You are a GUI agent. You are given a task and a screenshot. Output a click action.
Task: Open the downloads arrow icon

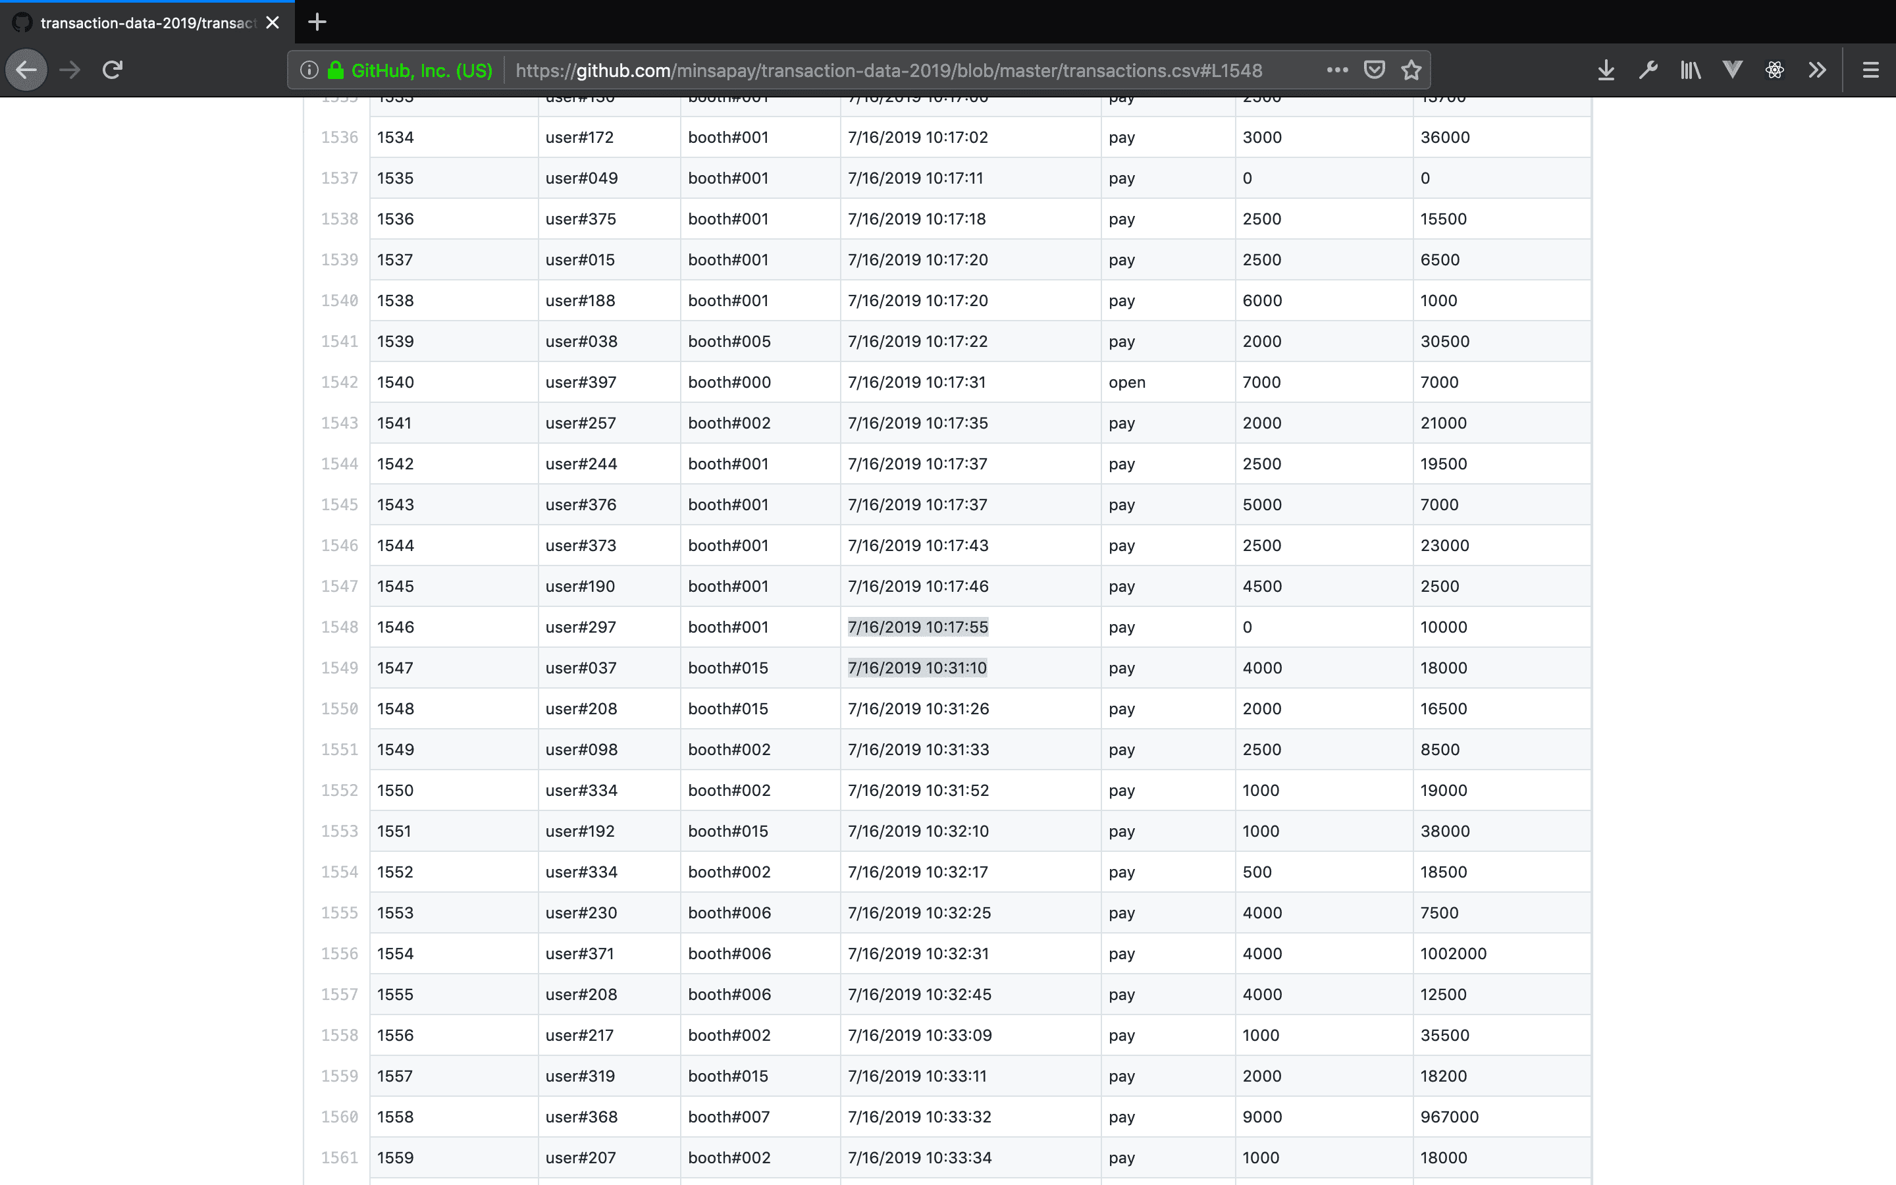1605,70
